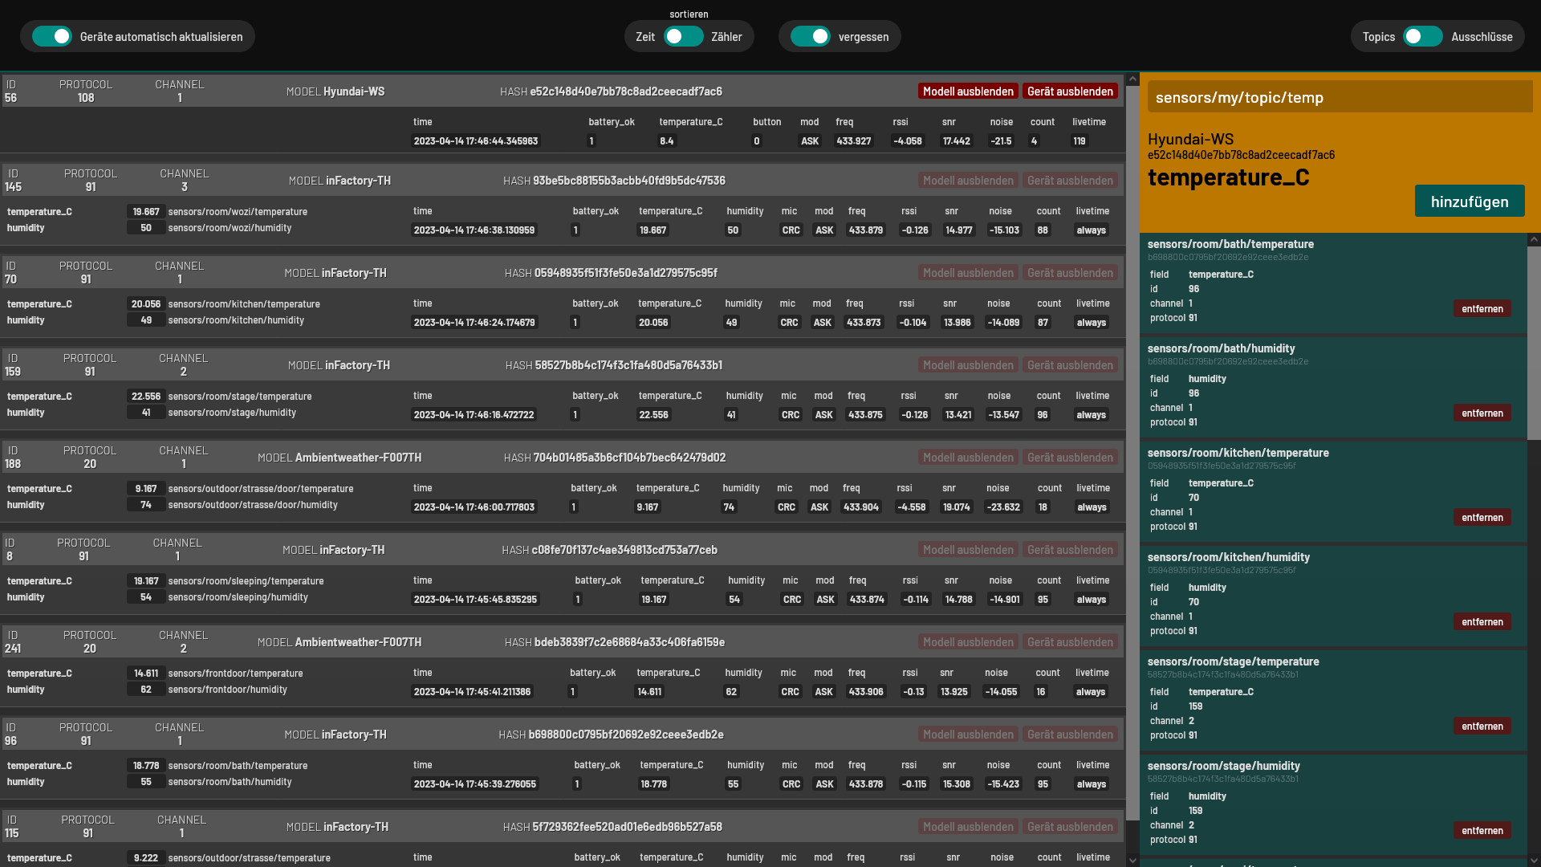Toggle automatic device updating switch

point(52,37)
